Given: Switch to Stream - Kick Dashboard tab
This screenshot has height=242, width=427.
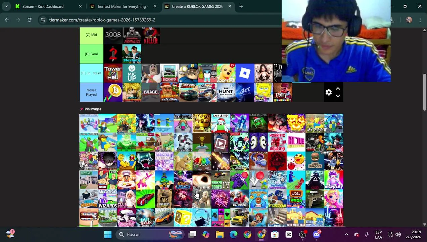Looking at the screenshot, I should [x=47, y=6].
